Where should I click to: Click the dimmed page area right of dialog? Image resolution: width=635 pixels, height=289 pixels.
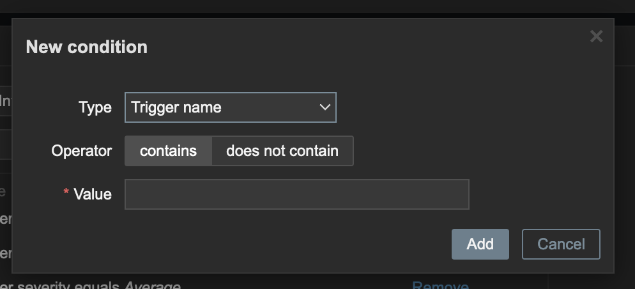tap(624, 160)
